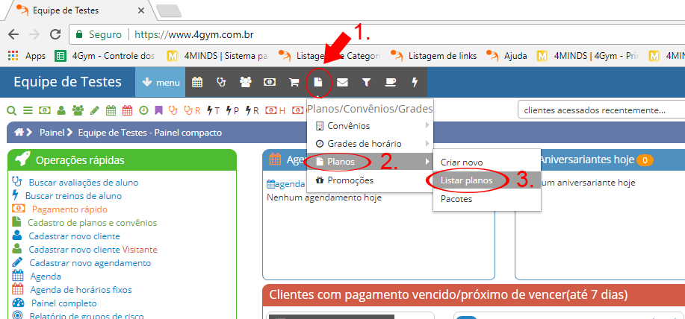Viewport: 685px width, 319px height.
Task: Open the blue menu dropdown button
Action: [160, 82]
